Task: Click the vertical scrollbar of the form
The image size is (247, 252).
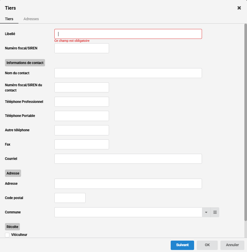Action: [x=246, y=123]
